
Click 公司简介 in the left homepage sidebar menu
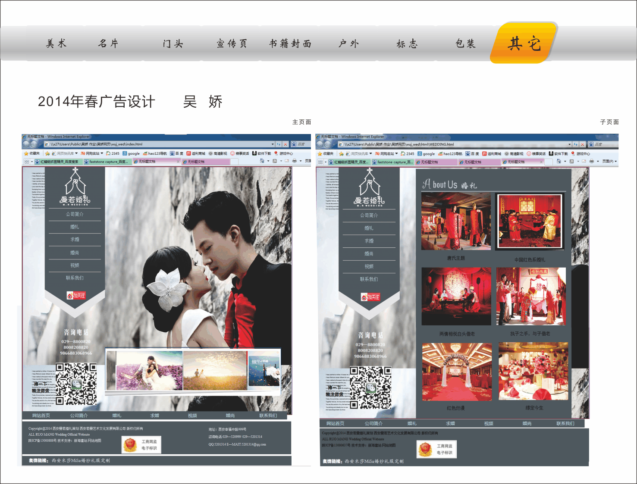pos(75,214)
